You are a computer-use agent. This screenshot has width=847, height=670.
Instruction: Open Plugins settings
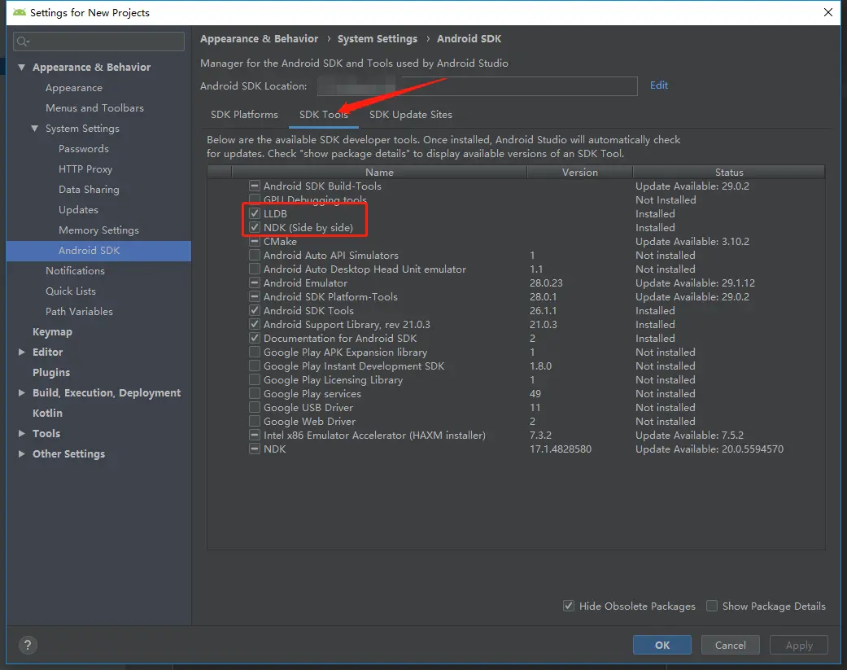[x=51, y=372]
